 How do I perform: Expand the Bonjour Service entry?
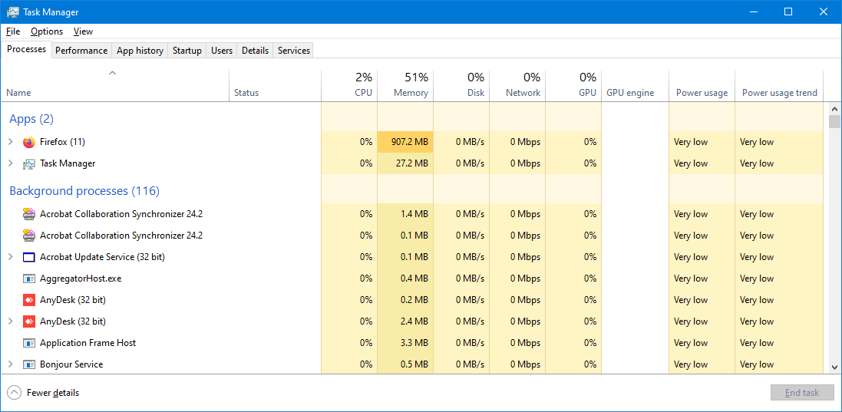11,364
